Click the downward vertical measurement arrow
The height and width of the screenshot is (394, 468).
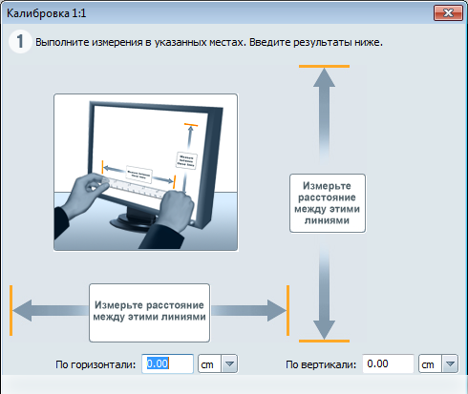[324, 292]
